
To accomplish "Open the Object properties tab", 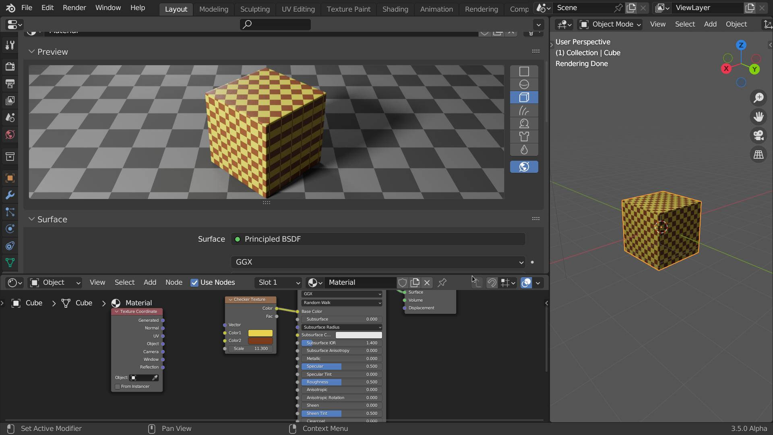I will click(10, 178).
